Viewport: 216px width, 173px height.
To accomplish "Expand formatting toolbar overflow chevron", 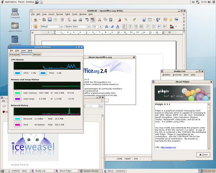I will (184, 25).
